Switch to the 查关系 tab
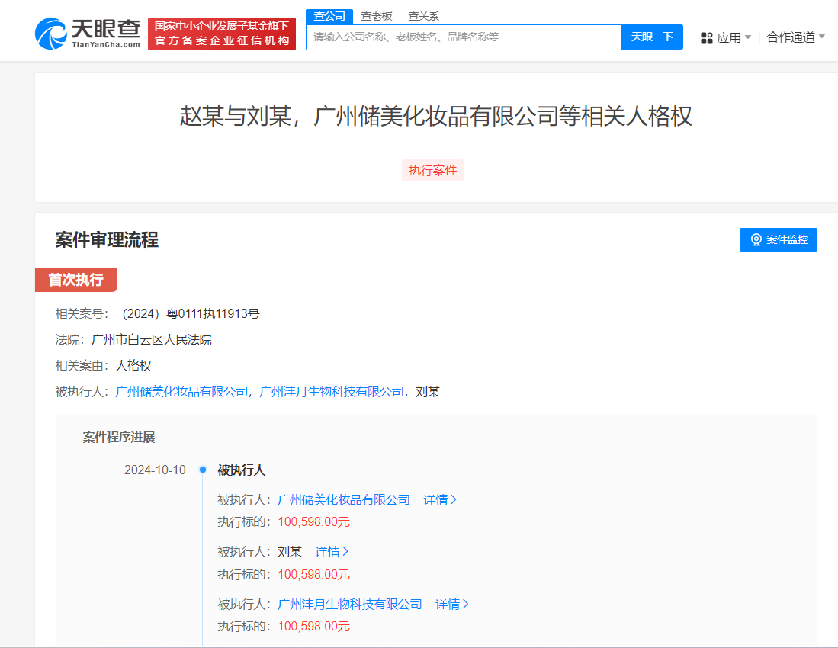Image resolution: width=838 pixels, height=648 pixels. pos(423,17)
